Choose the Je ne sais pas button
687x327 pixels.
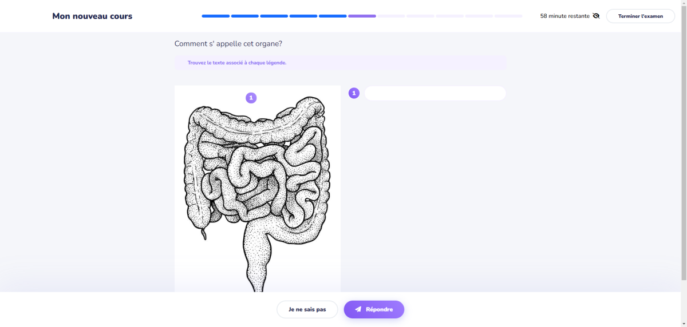(x=307, y=309)
